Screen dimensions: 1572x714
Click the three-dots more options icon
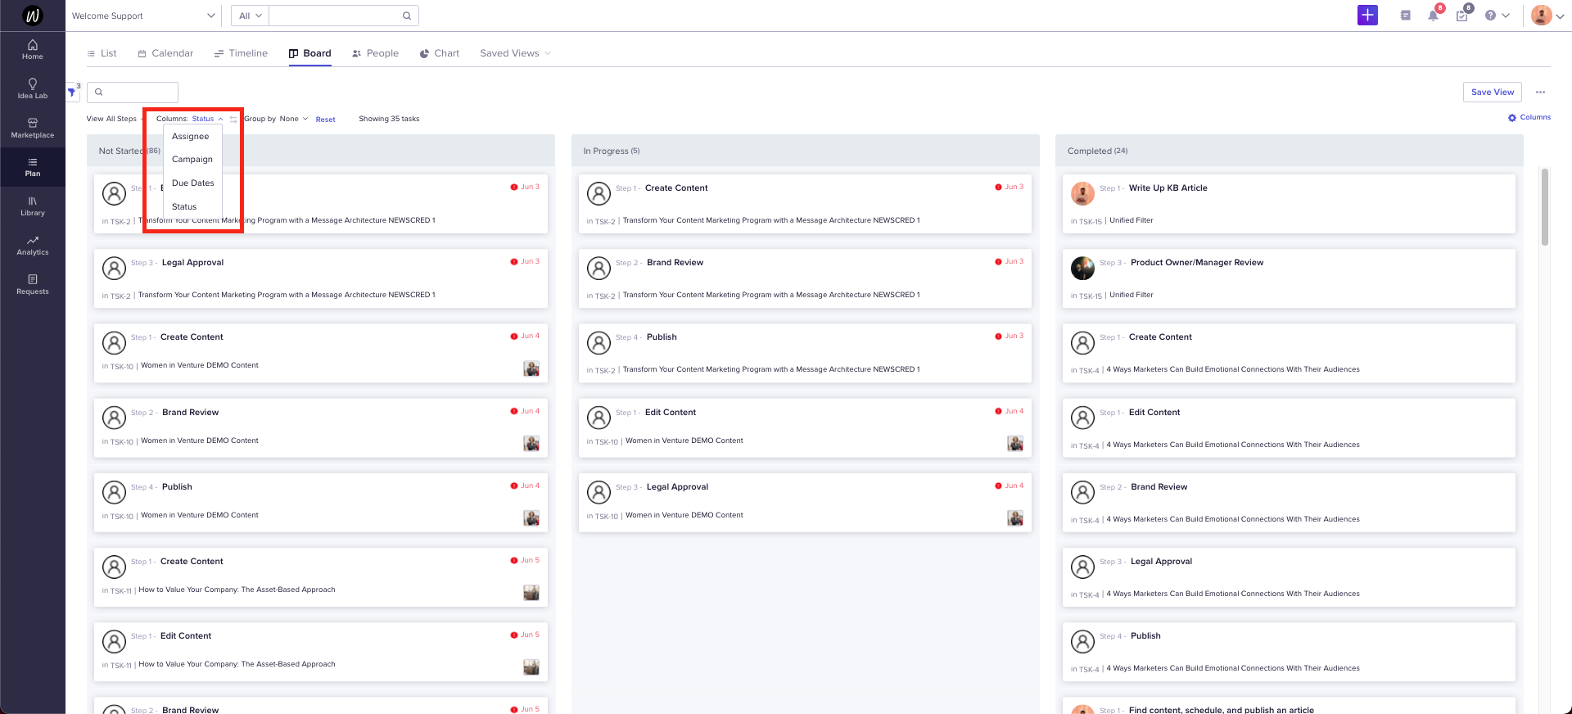pos(1540,92)
